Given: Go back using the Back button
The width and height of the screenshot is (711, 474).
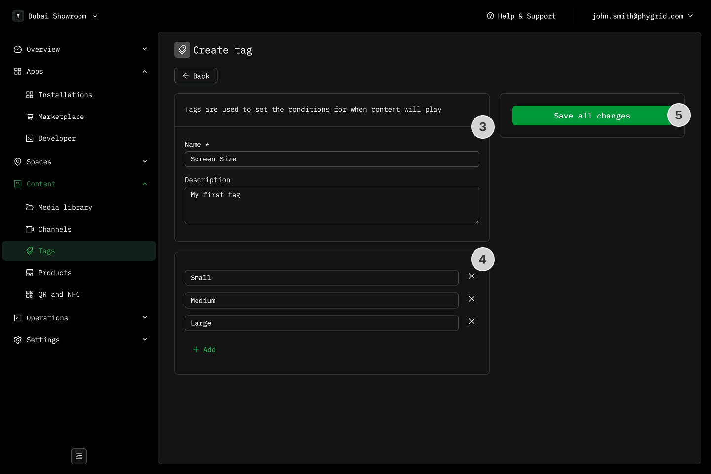Looking at the screenshot, I should [196, 76].
